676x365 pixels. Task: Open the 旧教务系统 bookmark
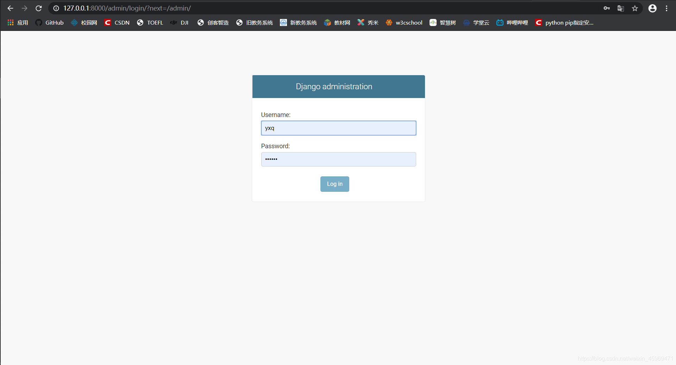(x=254, y=22)
